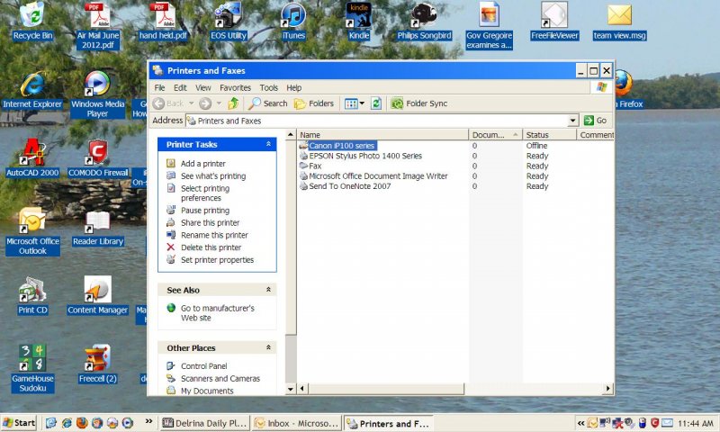
Task: Click the Up folder toolbar icon
Action: click(x=234, y=103)
